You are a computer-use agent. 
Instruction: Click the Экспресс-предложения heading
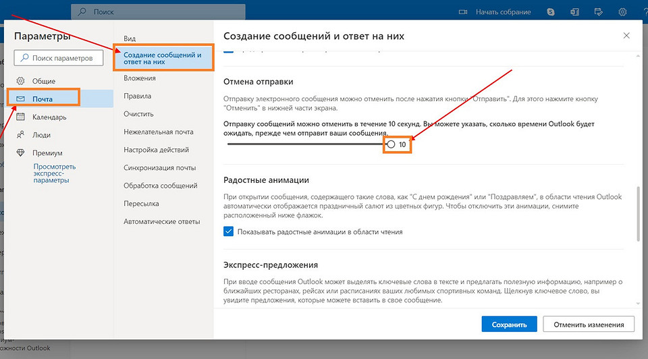271,265
